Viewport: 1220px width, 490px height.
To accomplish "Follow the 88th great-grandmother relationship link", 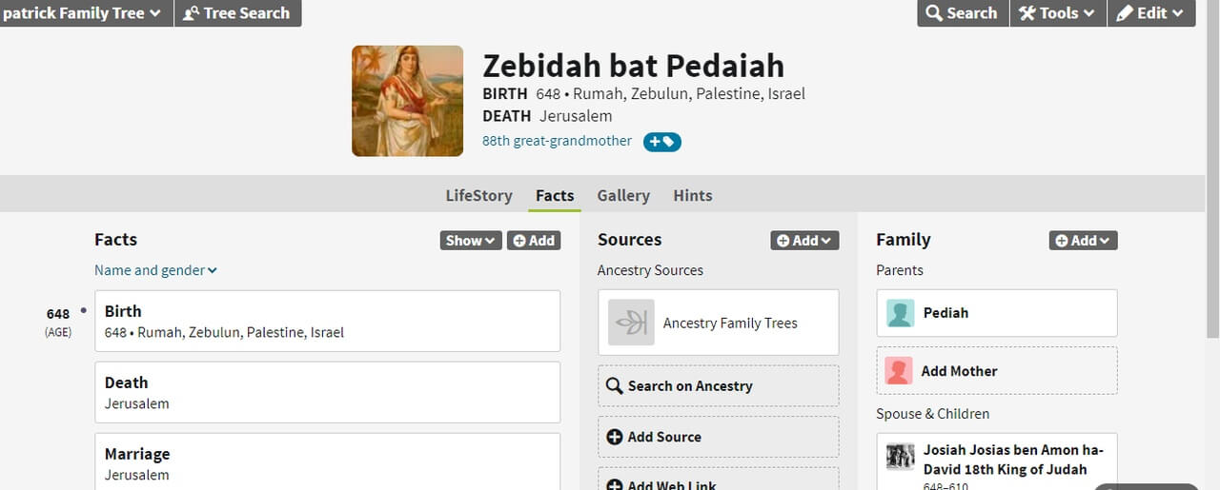I will pyautogui.click(x=557, y=141).
